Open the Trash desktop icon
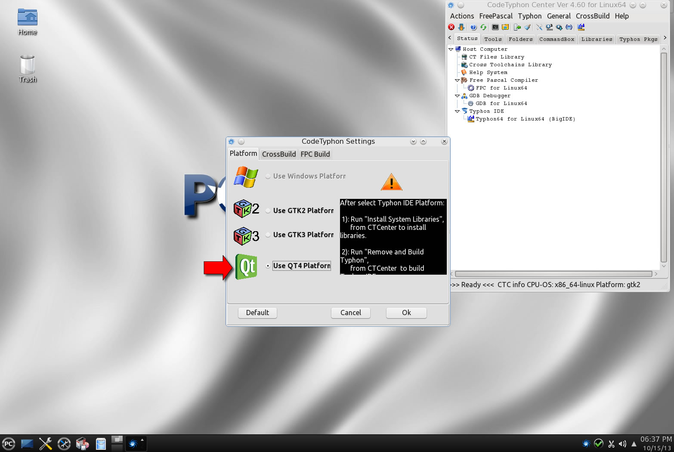This screenshot has width=674, height=452. pos(28,69)
